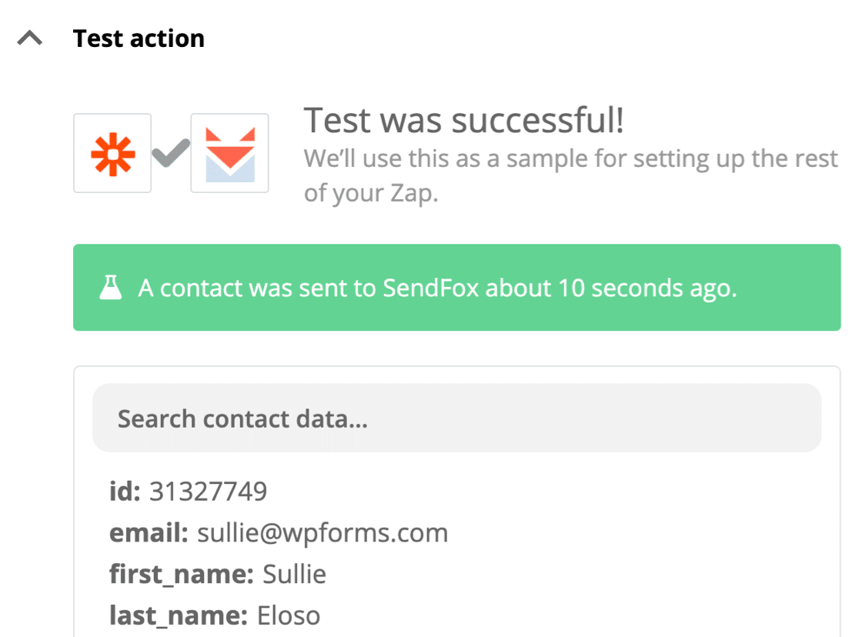Screen dimensions: 859x637
Task: Select the first_name value Sullie
Action: [x=294, y=574]
